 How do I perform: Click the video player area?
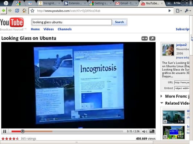tap(78, 85)
